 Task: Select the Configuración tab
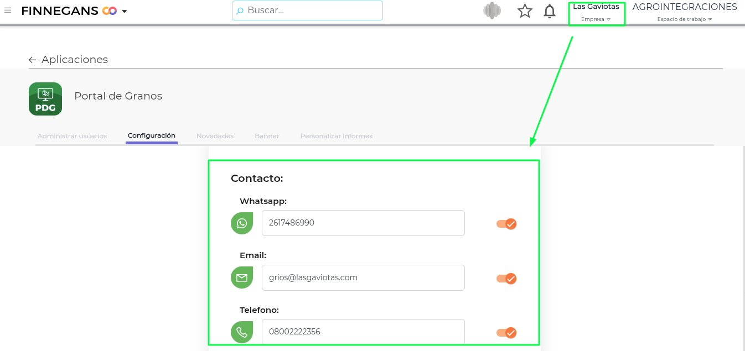152,135
